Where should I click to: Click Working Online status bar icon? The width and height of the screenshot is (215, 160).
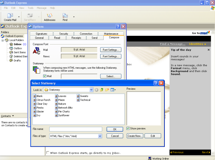tap(150, 158)
